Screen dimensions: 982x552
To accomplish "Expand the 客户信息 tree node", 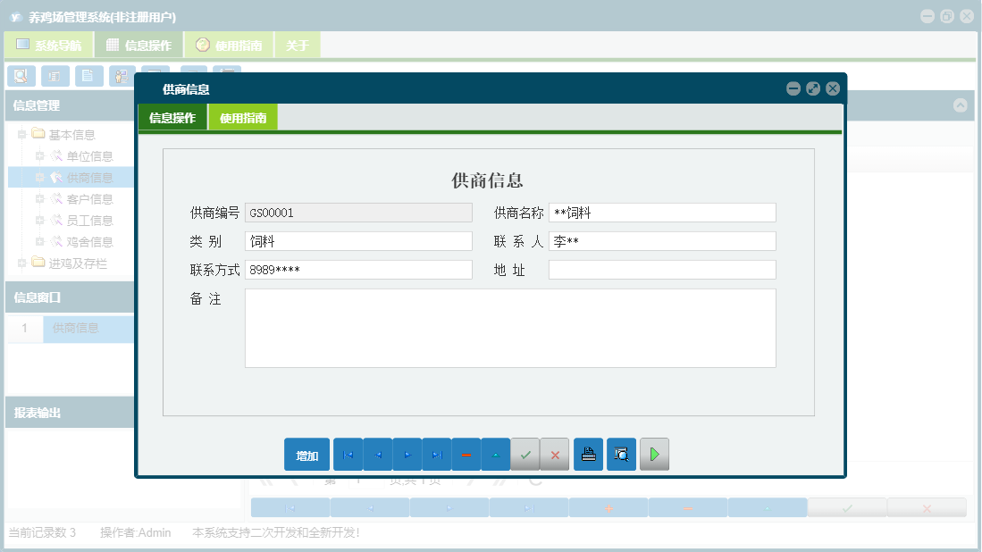I will 39,199.
